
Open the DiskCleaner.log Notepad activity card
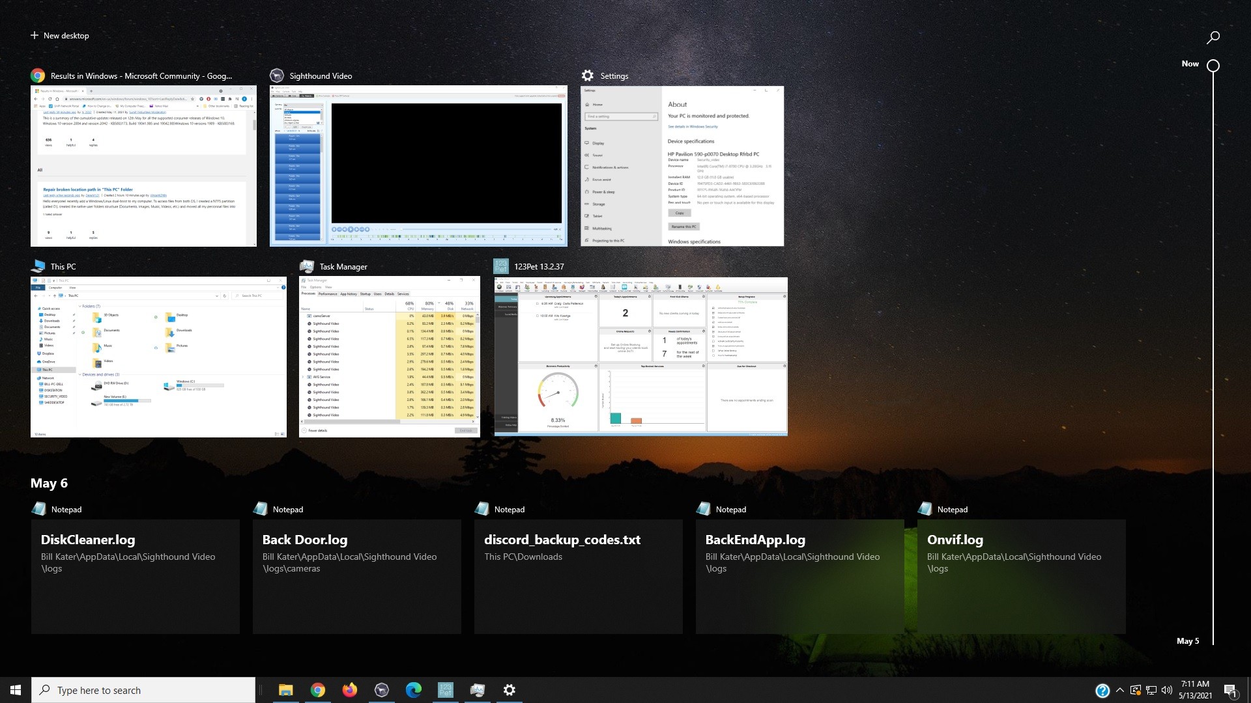coord(135,576)
